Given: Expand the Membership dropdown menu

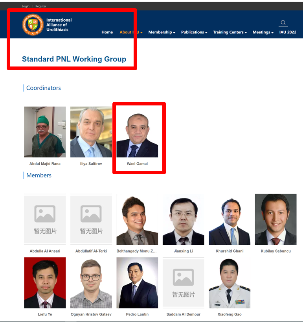Looking at the screenshot, I should [x=162, y=32].
